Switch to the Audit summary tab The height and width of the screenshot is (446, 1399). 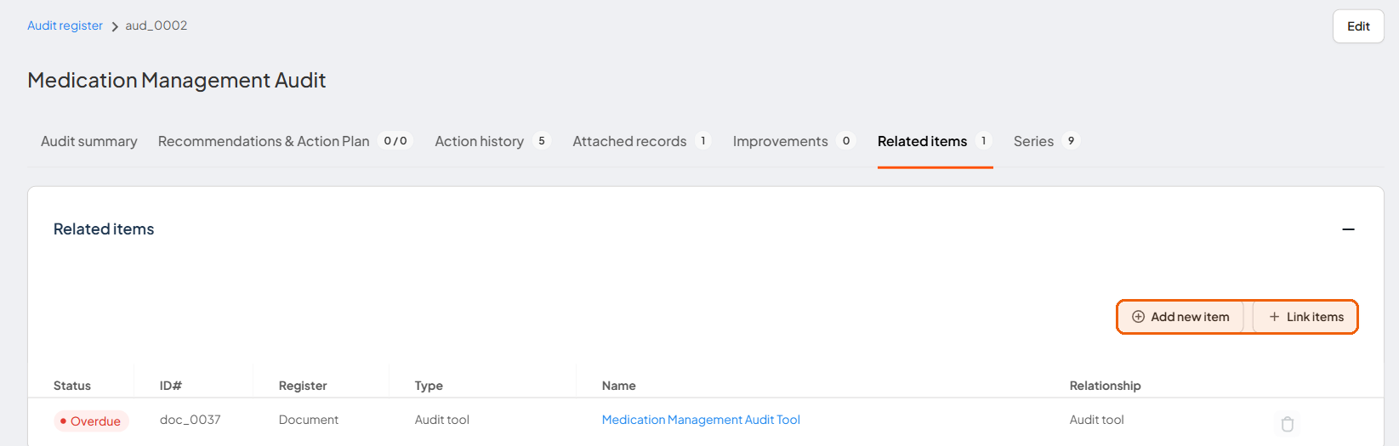89,141
